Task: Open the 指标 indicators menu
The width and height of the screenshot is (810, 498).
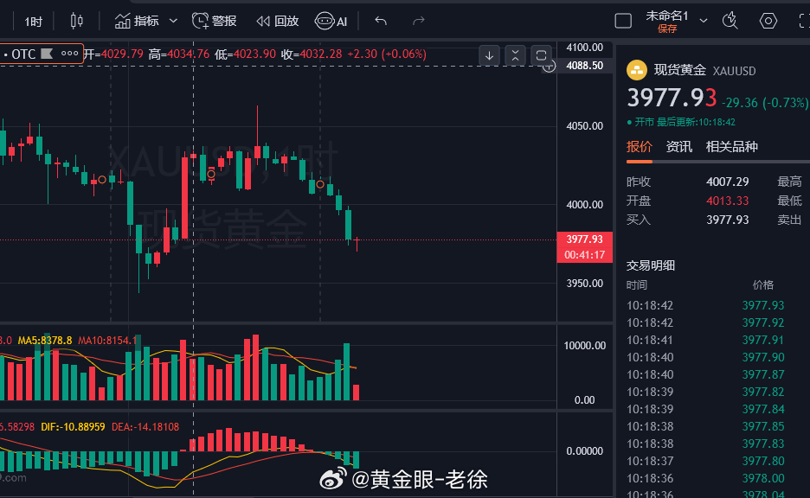Action: coord(137,21)
